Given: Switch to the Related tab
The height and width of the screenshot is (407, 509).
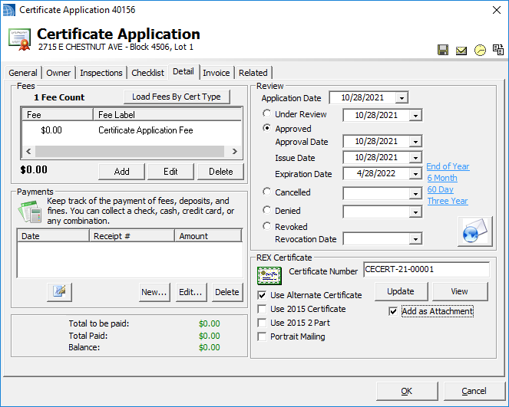Looking at the screenshot, I should [x=253, y=73].
